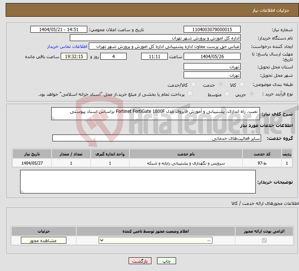The width and height of the screenshot is (299, 271).
Task: Click the استان محل تحویل field
Action: [x=212, y=67]
